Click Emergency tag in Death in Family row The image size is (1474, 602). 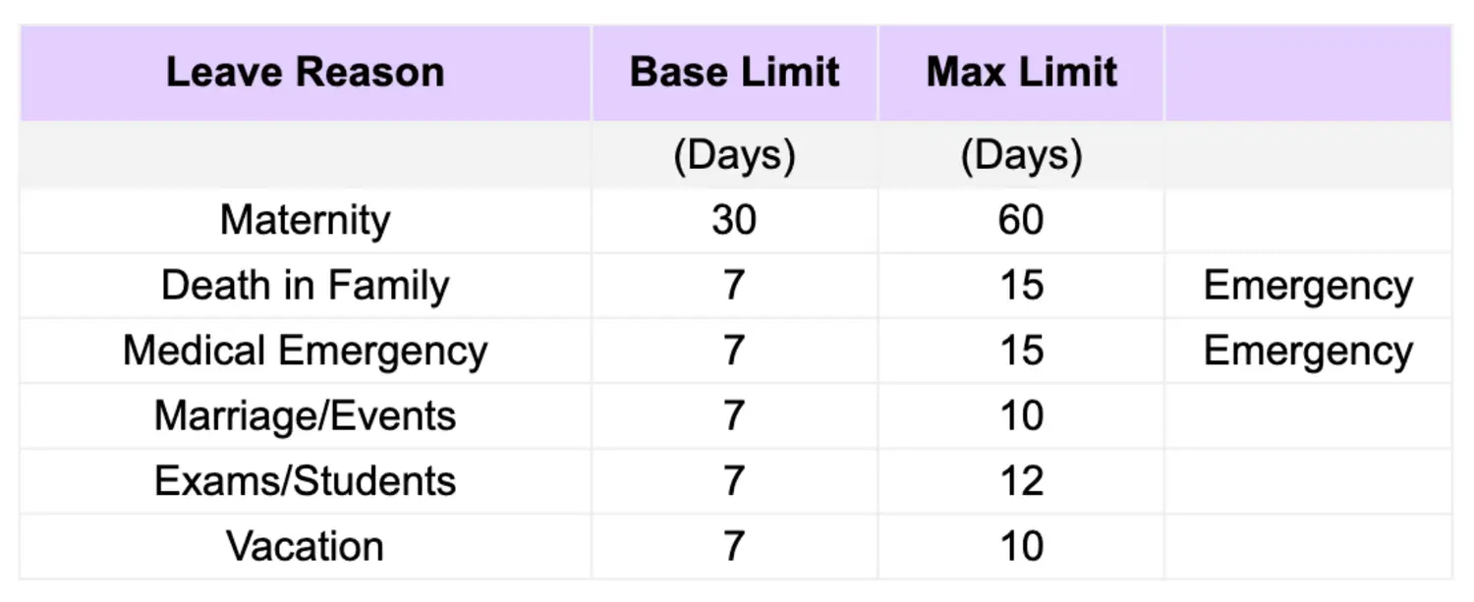point(1308,286)
